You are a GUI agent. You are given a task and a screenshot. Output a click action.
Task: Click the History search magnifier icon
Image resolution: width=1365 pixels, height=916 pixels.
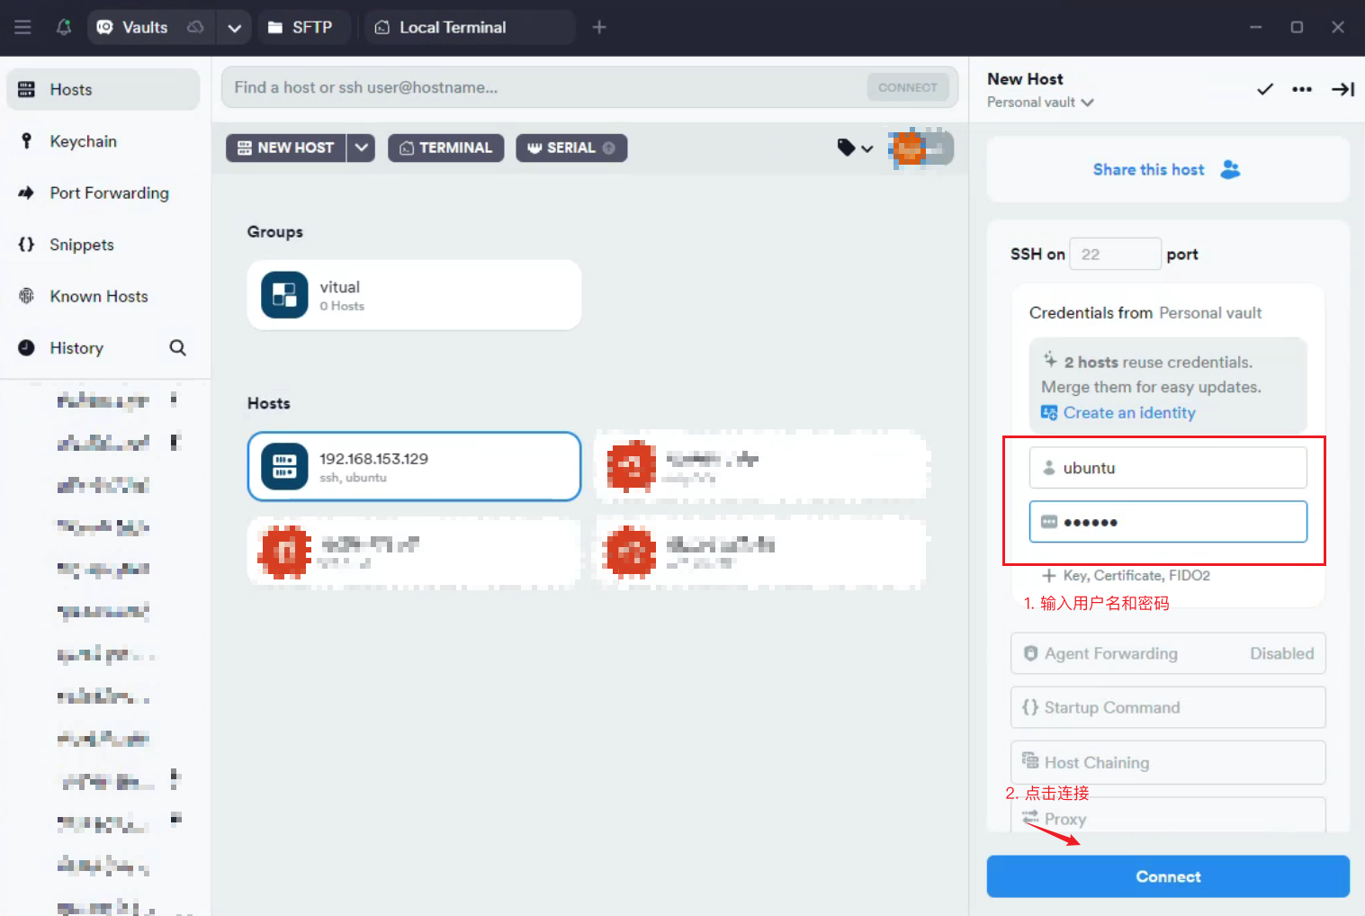pos(177,348)
